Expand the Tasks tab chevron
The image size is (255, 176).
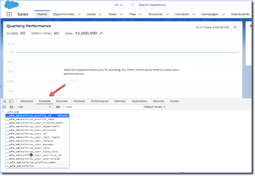(121, 14)
